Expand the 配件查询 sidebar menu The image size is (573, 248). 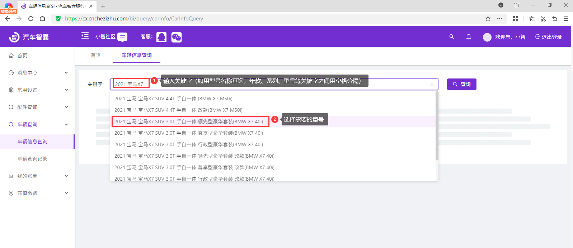tap(37, 107)
